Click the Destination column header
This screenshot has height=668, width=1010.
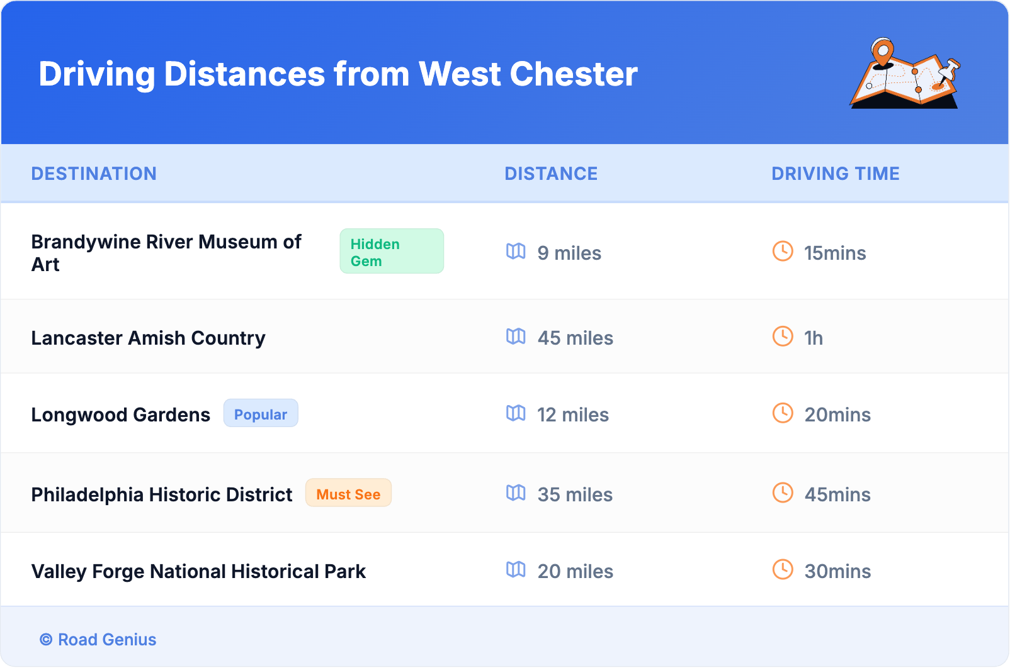tap(94, 174)
